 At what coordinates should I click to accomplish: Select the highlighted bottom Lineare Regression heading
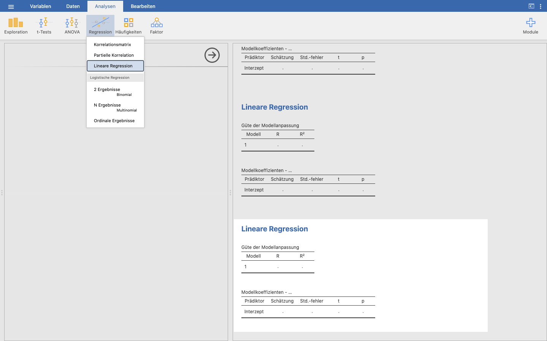point(274,229)
